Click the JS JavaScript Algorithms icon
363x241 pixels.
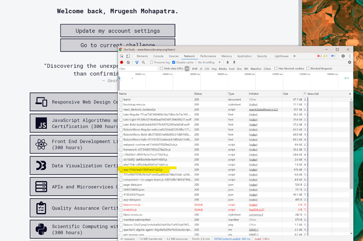tap(41, 123)
